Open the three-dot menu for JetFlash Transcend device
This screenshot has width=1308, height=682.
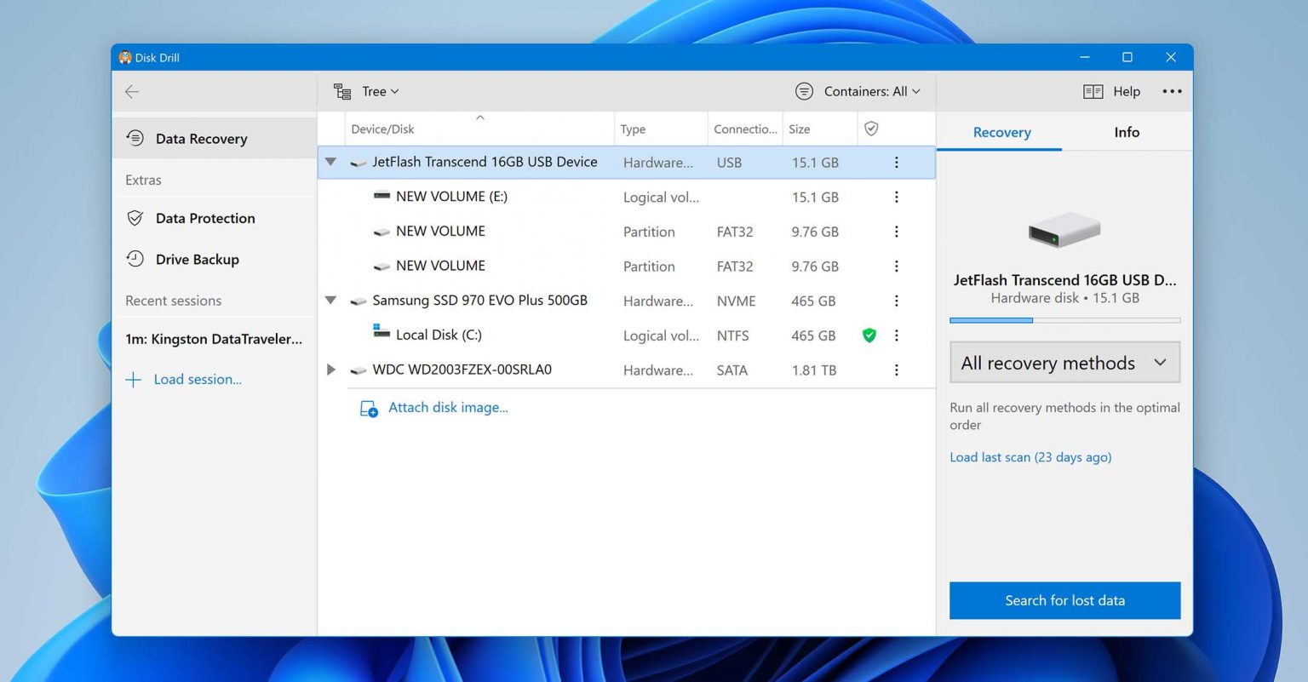click(896, 162)
